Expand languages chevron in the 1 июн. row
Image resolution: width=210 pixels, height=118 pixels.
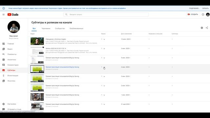click(104, 95)
